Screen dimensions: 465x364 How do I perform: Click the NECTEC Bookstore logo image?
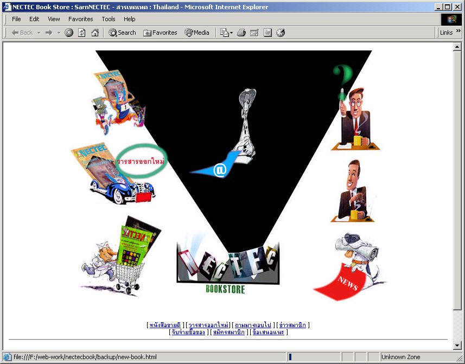(x=227, y=267)
